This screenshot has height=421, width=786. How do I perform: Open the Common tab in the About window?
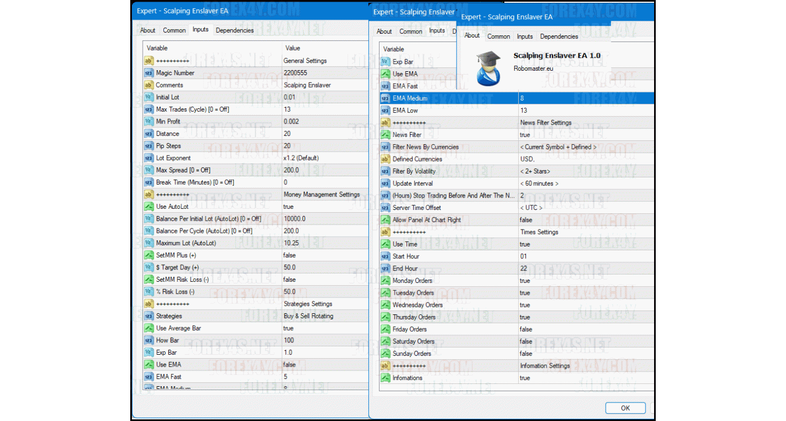coord(499,36)
